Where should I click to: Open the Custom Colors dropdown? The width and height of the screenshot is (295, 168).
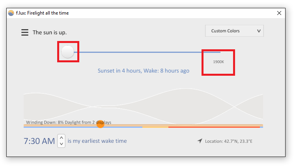click(234, 31)
